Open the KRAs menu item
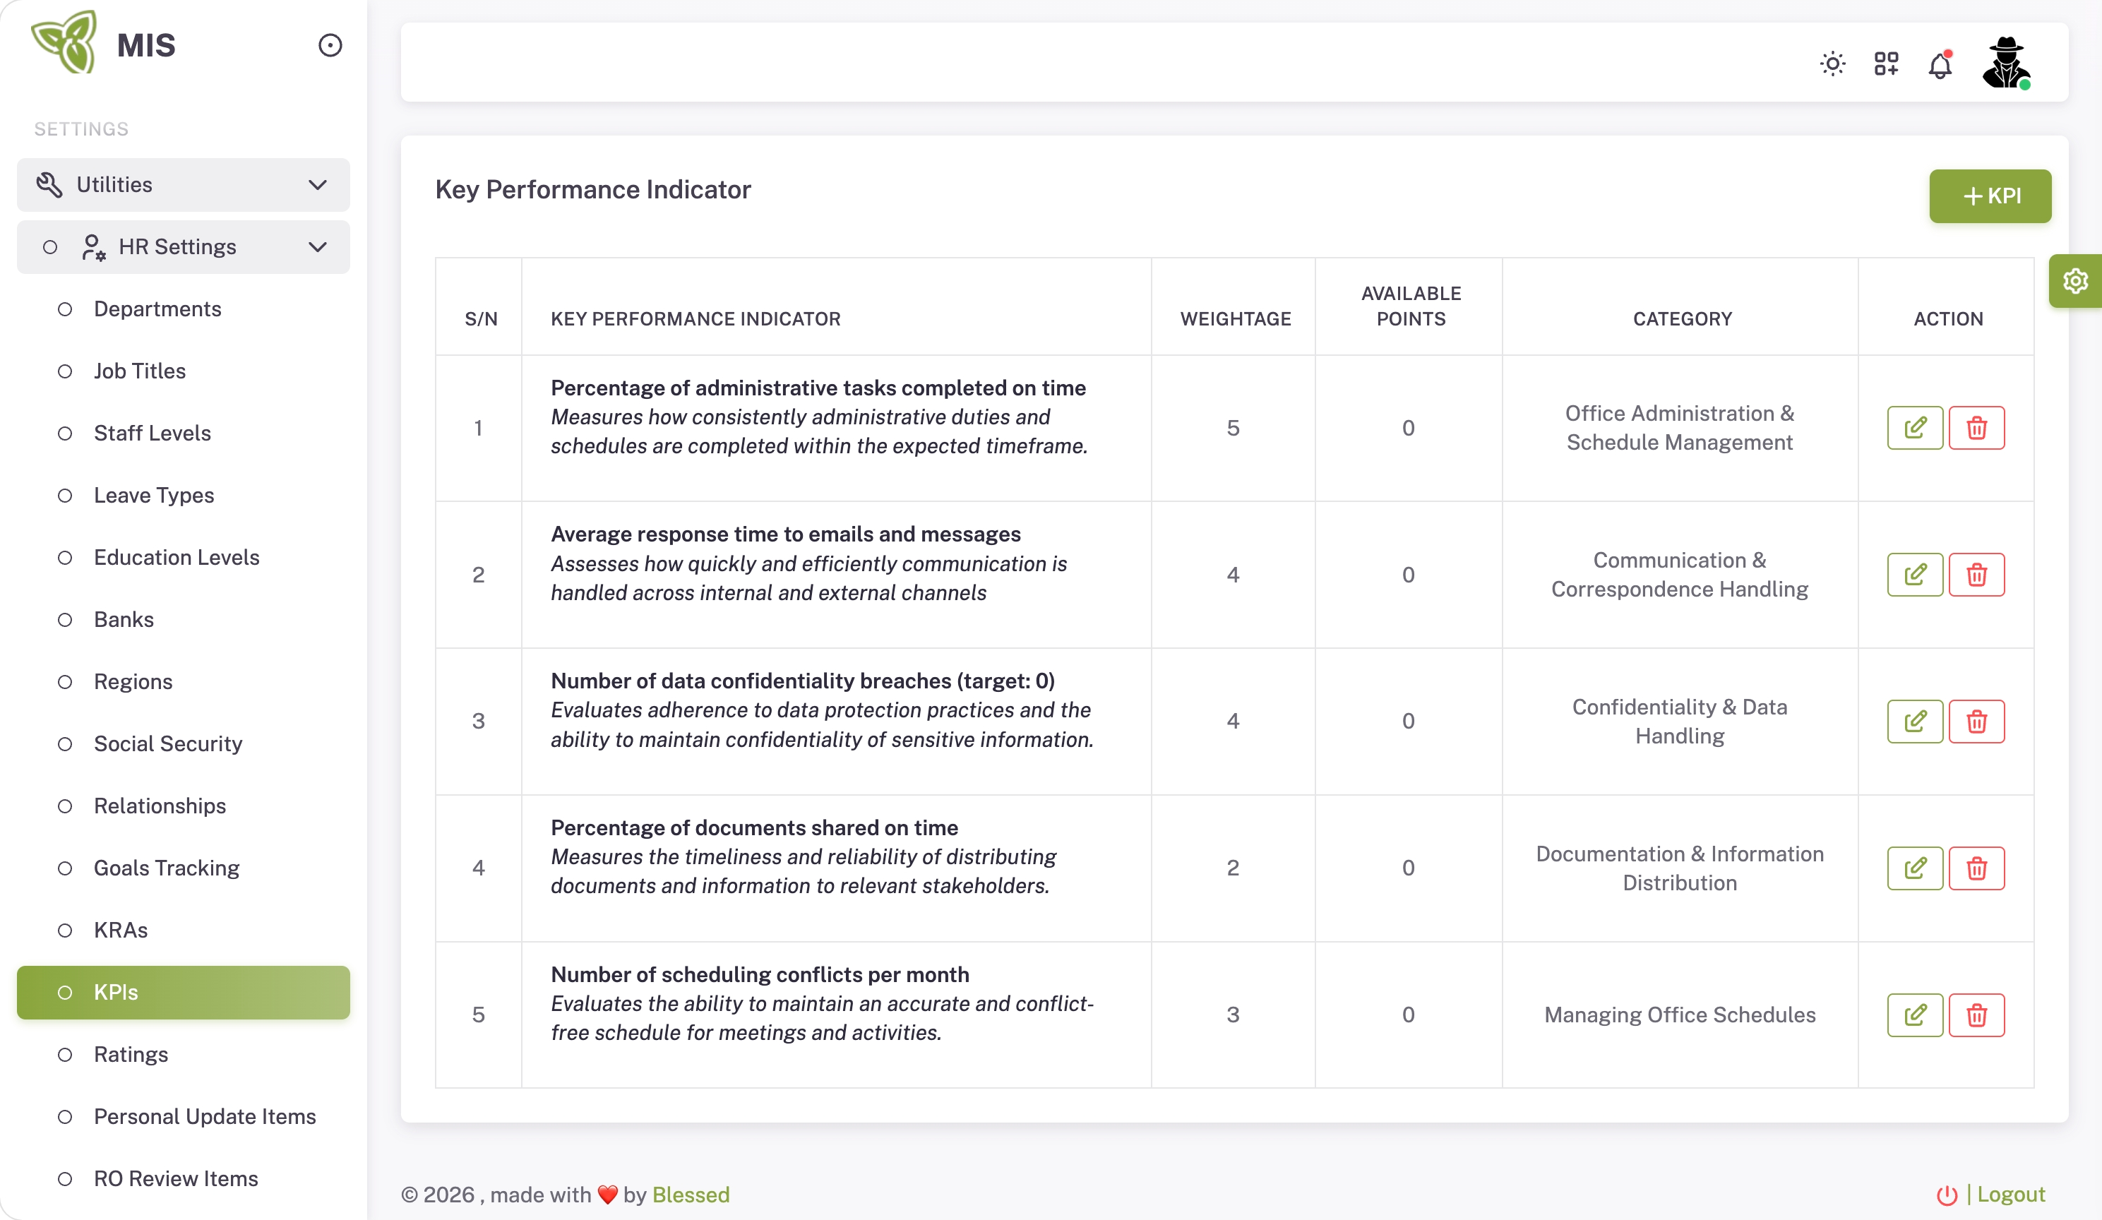 pyautogui.click(x=121, y=930)
